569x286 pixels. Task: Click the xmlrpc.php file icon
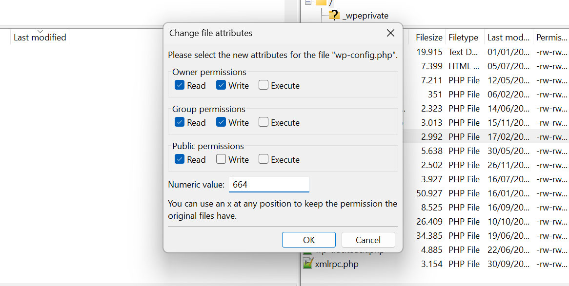pyautogui.click(x=308, y=264)
